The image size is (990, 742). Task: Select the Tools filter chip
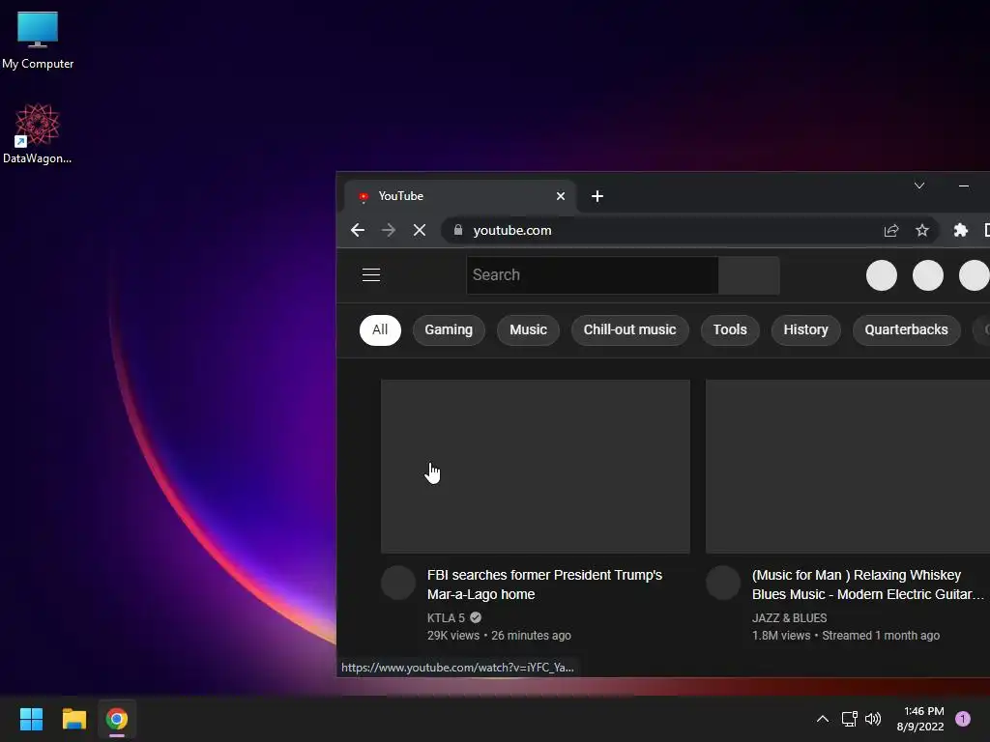[730, 330]
